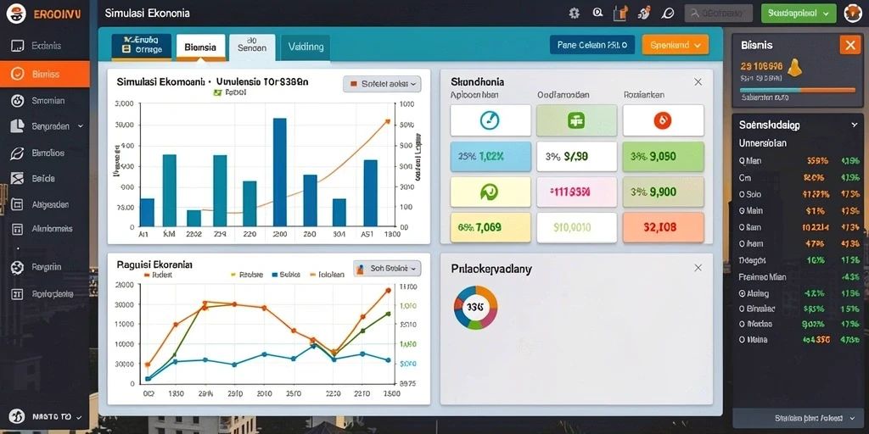Image resolution: width=869 pixels, height=434 pixels.
Task: Select the highlighted Bisniss sidebar item
Action: point(45,75)
